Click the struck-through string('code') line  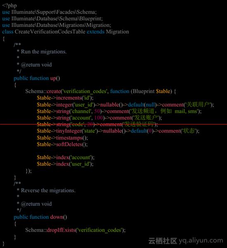pos(97,124)
